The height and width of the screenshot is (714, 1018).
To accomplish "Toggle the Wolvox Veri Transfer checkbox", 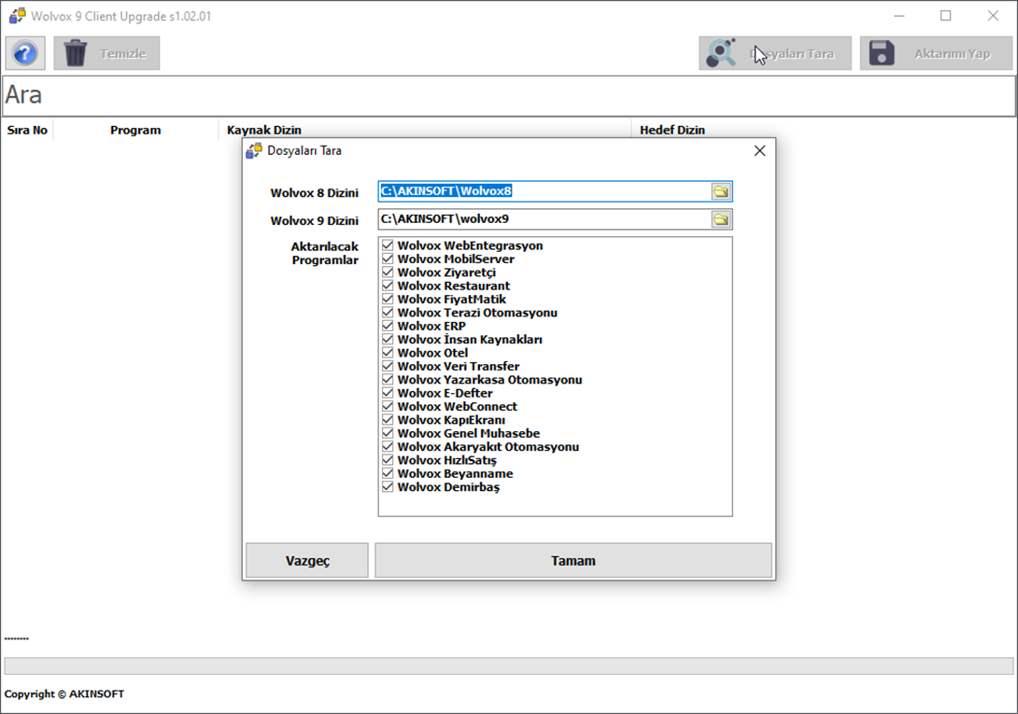I will pos(388,366).
